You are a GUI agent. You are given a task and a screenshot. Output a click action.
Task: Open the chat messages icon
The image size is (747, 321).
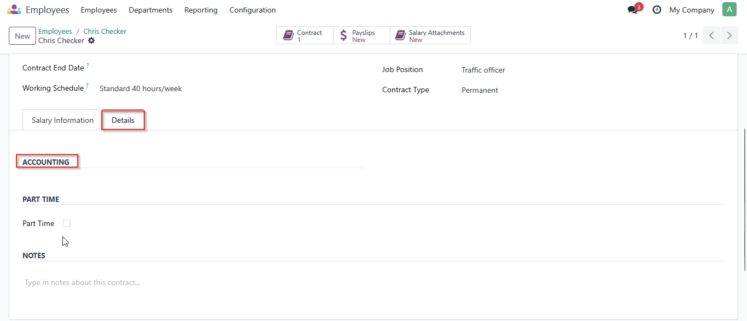click(633, 10)
